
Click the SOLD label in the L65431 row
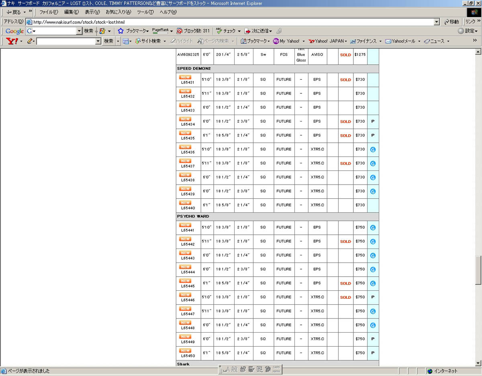tap(345, 80)
